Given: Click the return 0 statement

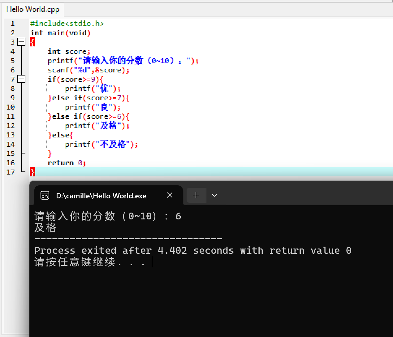Looking at the screenshot, I should point(66,163).
